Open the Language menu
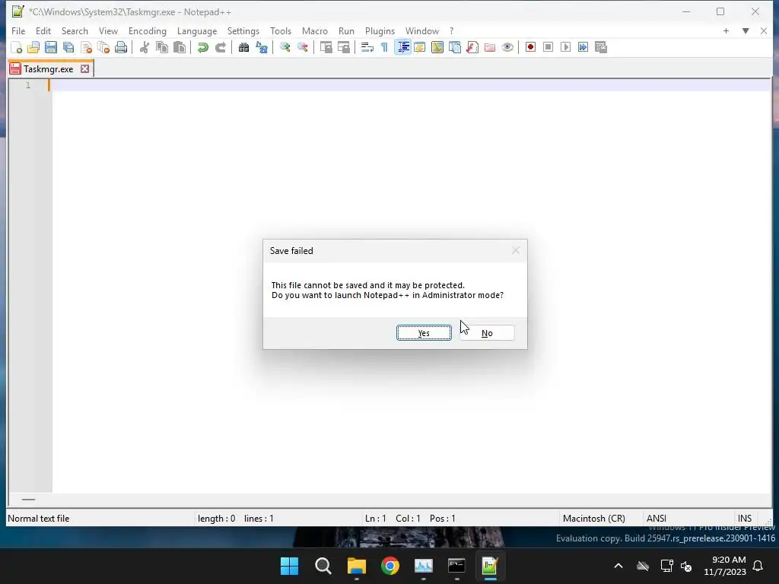 coord(197,30)
